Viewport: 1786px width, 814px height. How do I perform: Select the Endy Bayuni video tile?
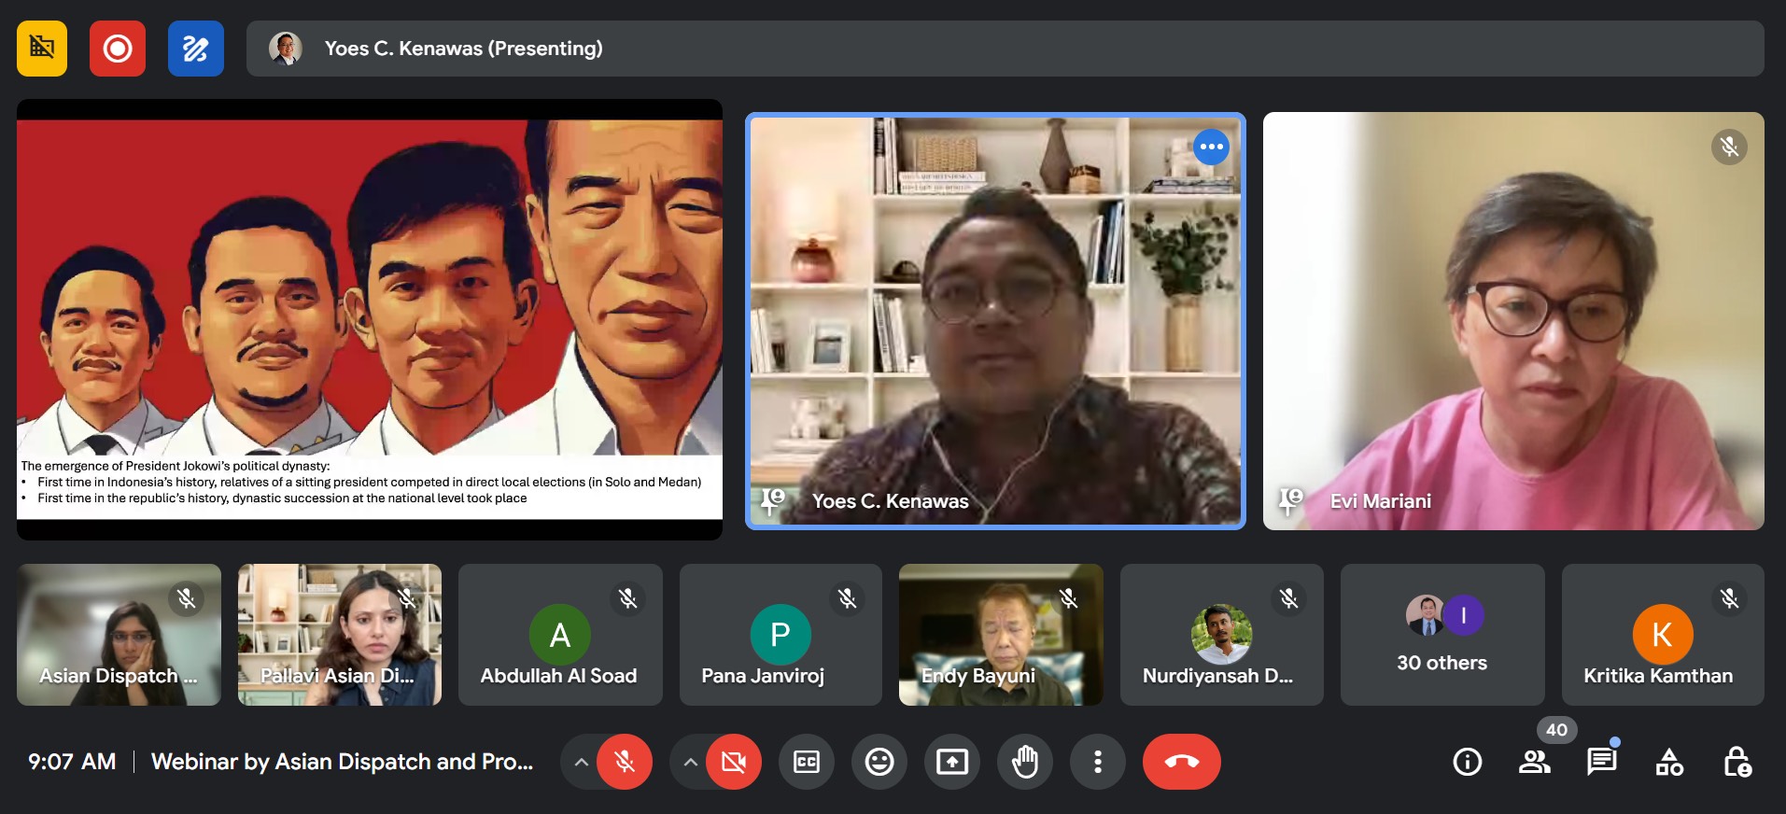1001,634
